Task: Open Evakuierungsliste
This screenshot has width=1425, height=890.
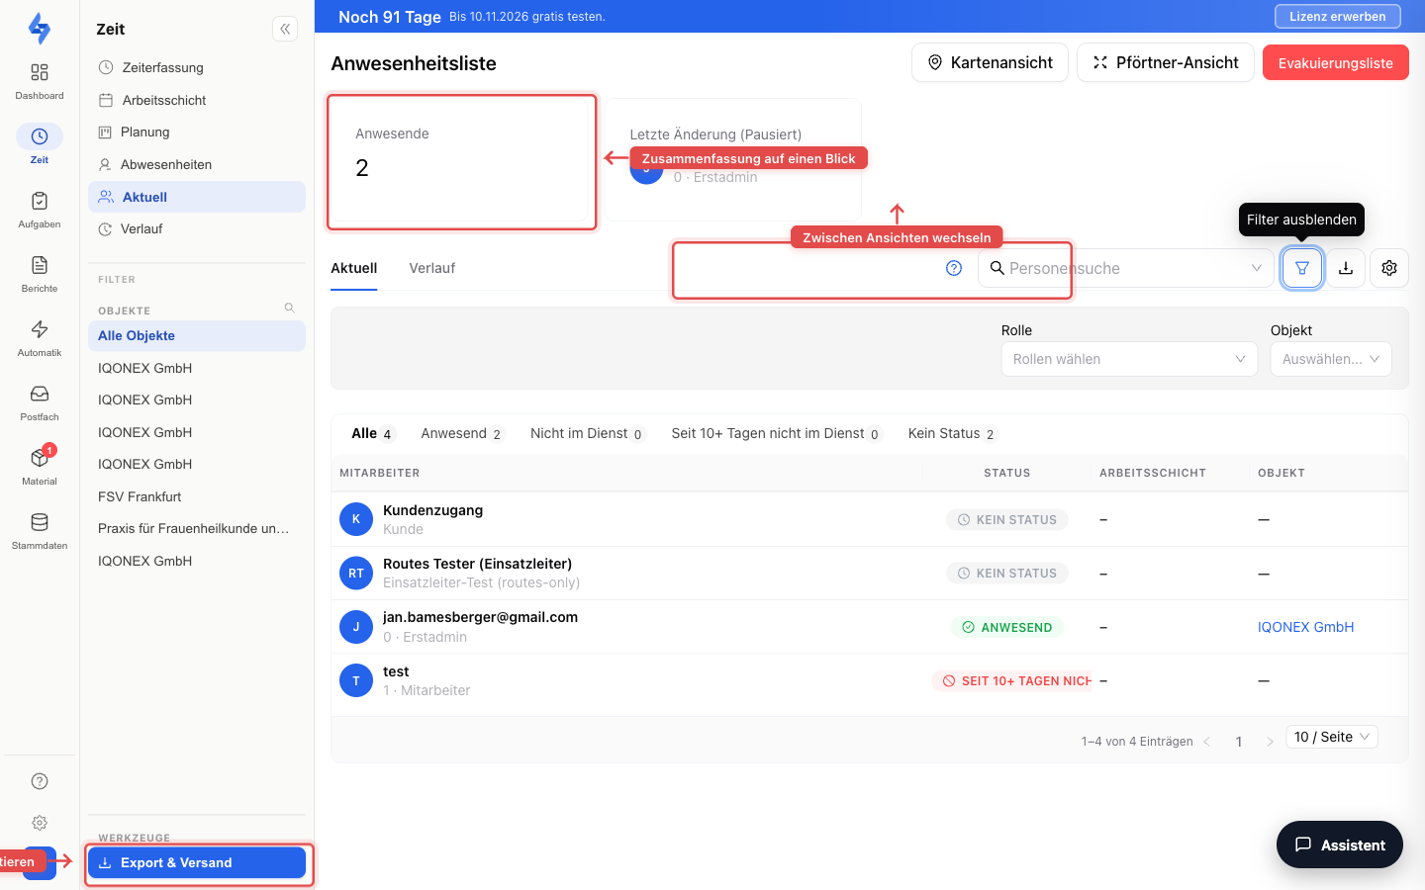Action: pyautogui.click(x=1336, y=62)
